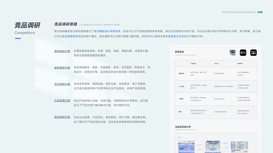Select the 目标用户 column header
The width and height of the screenshot is (273, 153).
coord(240,63)
